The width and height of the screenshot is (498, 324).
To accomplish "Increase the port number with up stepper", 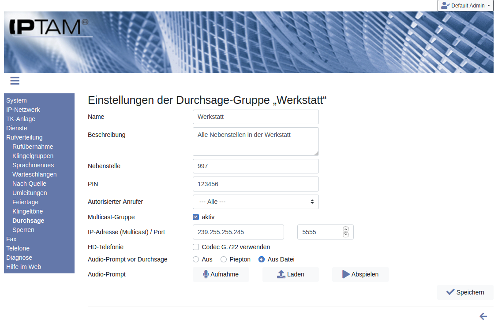I will (x=345, y=229).
